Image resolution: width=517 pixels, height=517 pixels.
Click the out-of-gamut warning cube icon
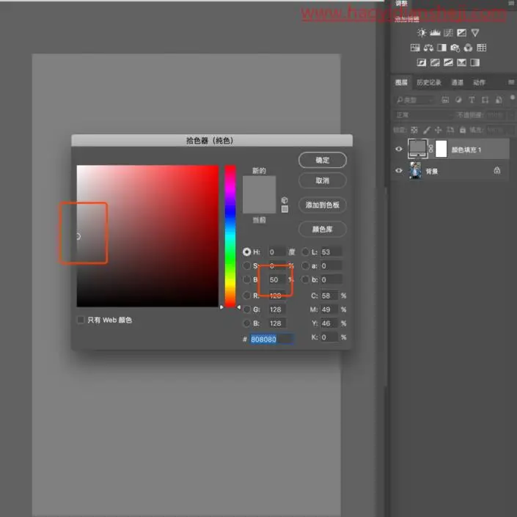(285, 200)
